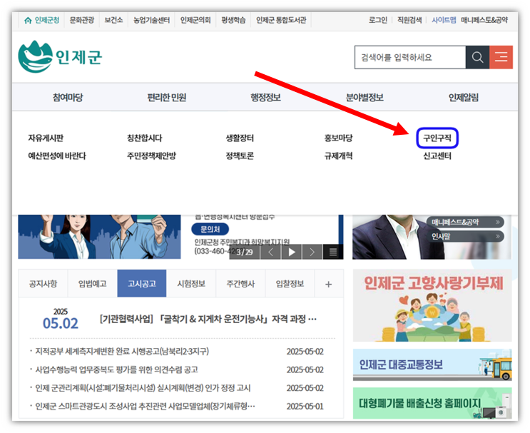Click the magnifier search button
This screenshot has width=530, height=433.
477,57
